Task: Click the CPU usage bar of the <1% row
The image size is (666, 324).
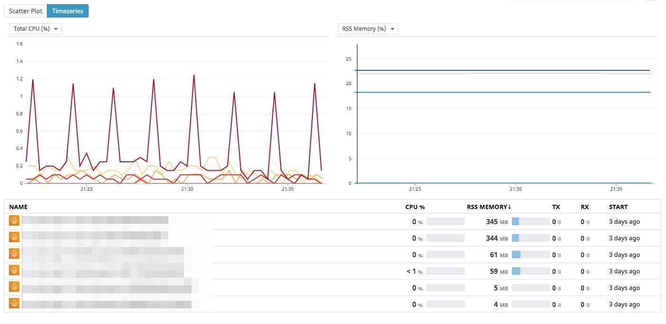Action: point(445,271)
